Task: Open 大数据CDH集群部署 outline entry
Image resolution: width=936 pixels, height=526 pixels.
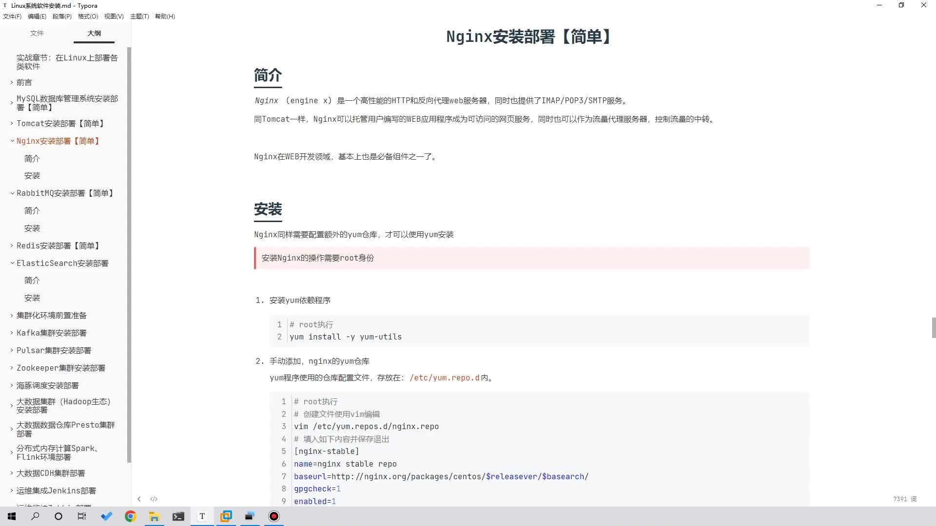Action: 51,473
